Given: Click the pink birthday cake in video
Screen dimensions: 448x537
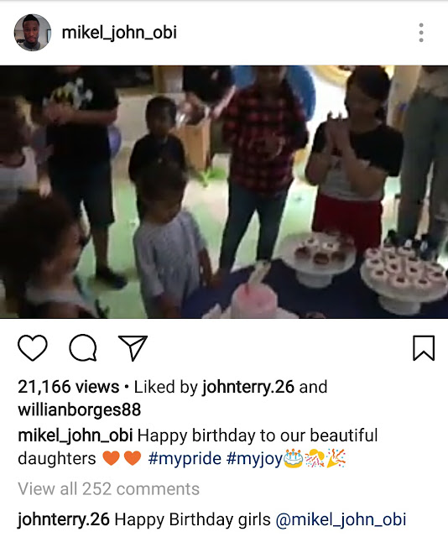Looking at the screenshot, I should [x=254, y=300].
